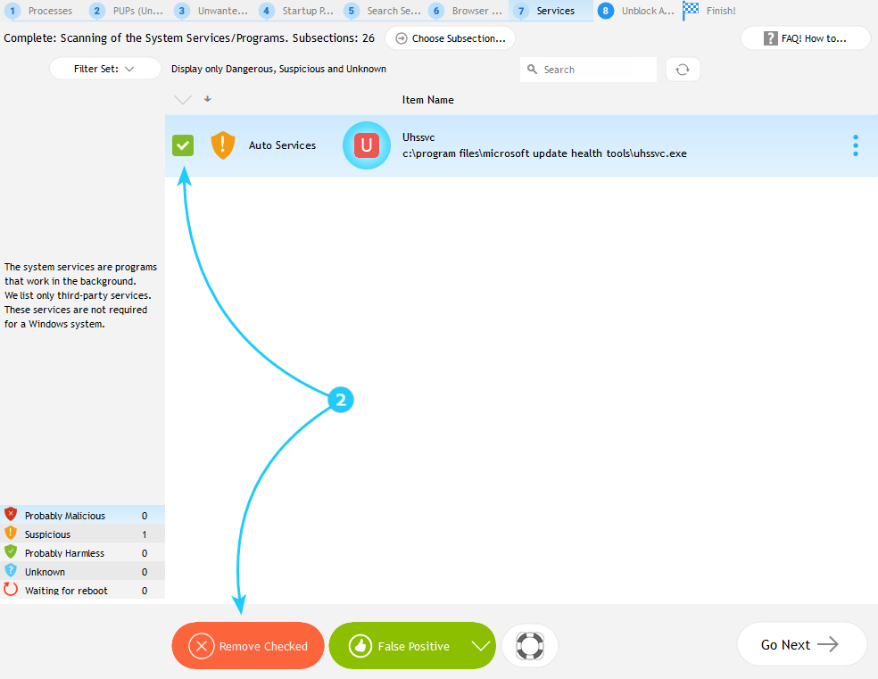Click the orange Suspicious shield on Uhssvc row
This screenshot has height=679, width=878.
pos(222,145)
